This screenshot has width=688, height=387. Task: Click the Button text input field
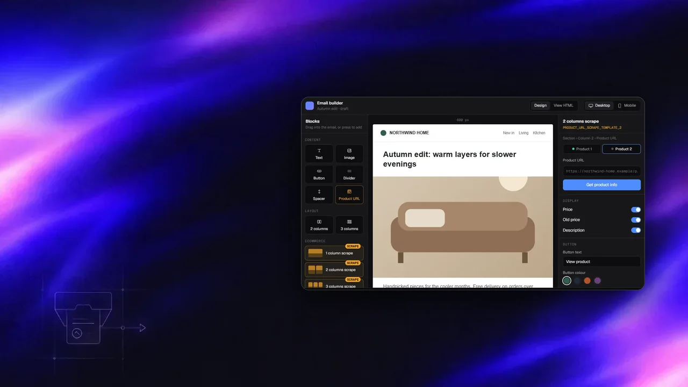(x=601, y=262)
